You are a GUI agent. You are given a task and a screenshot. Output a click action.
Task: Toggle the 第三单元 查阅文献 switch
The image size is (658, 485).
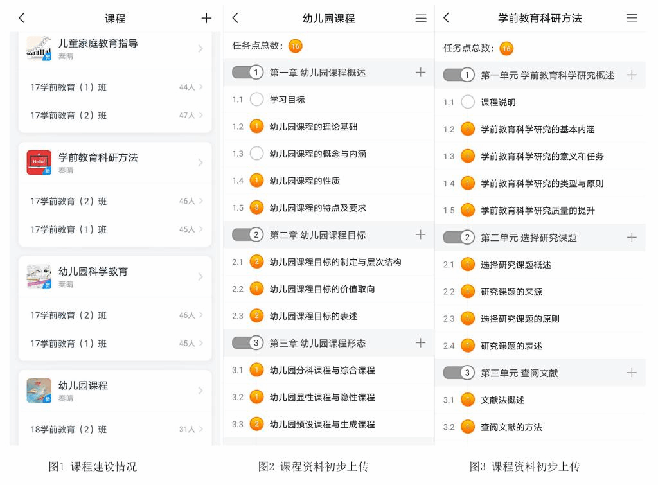pyautogui.click(x=459, y=373)
